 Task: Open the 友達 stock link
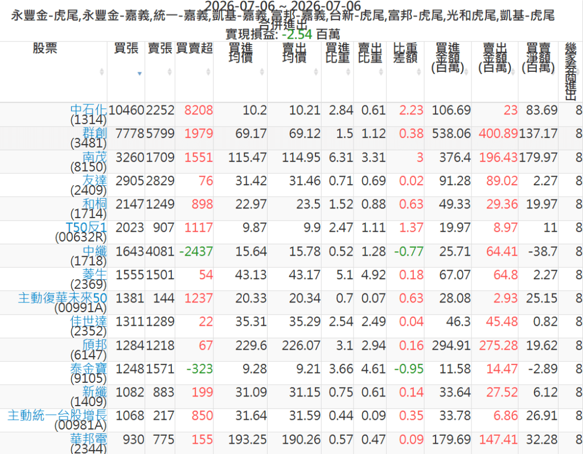coord(95,180)
